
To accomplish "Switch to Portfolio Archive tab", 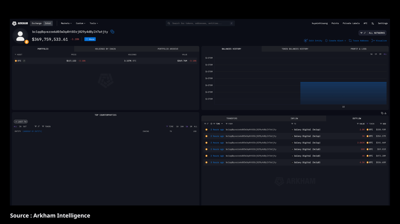I will tap(168, 49).
